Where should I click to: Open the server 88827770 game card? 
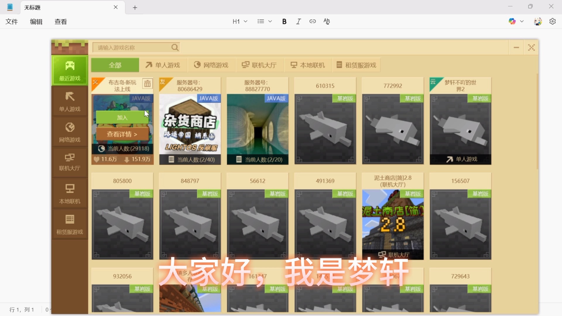click(258, 121)
